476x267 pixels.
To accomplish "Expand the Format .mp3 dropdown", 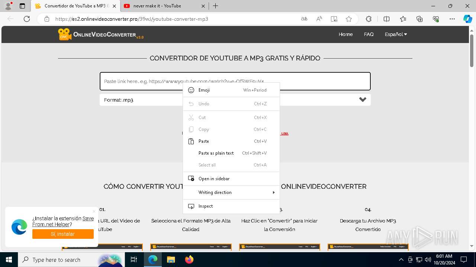I will pyautogui.click(x=235, y=100).
